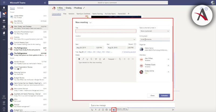
Task: Open the Location dropdown
Action: 106,39
